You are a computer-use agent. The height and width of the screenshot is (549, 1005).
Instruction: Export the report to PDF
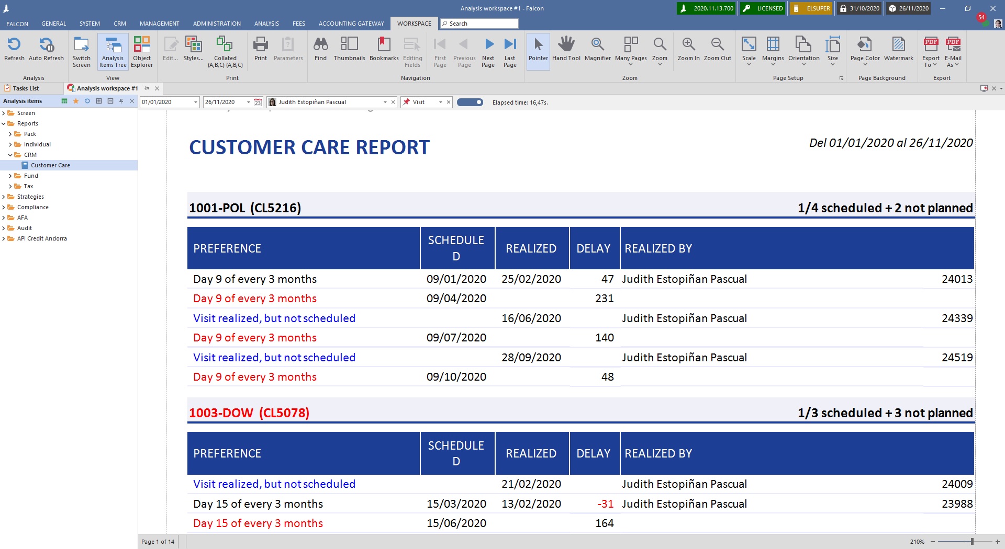[931, 50]
